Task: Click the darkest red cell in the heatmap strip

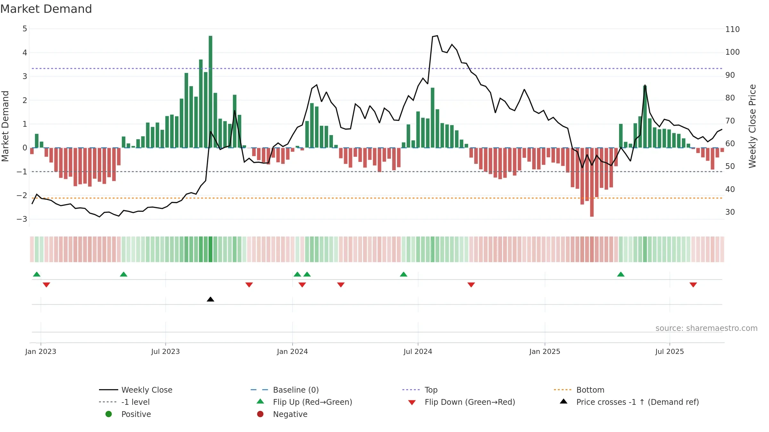Action: pyautogui.click(x=592, y=249)
